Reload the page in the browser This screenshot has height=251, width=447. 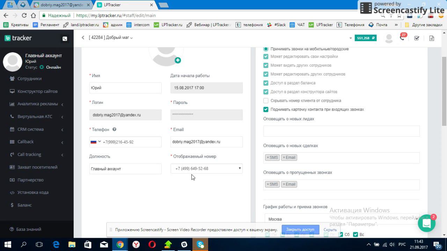coord(24,15)
